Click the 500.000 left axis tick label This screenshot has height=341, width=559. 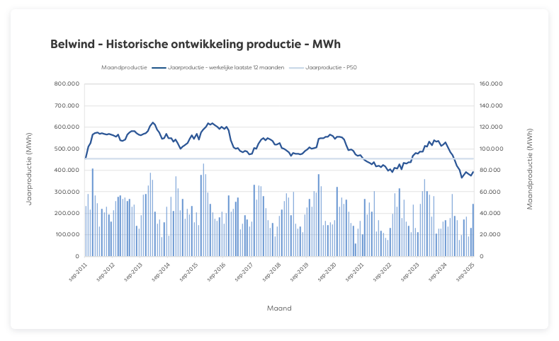pyautogui.click(x=66, y=149)
